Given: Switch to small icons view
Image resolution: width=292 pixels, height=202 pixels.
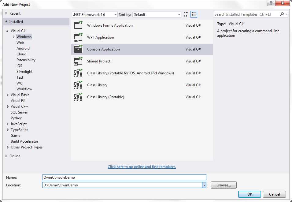Looking at the screenshot, I should point(186,14).
